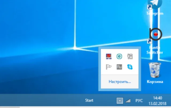171x108 pixels.
Task: Switch input language via РУС indicator
Action: click(x=139, y=101)
